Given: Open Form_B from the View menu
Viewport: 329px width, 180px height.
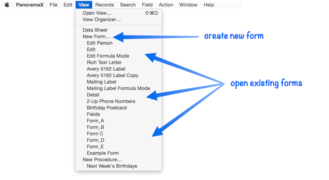Looking at the screenshot, I should click(x=119, y=127).
